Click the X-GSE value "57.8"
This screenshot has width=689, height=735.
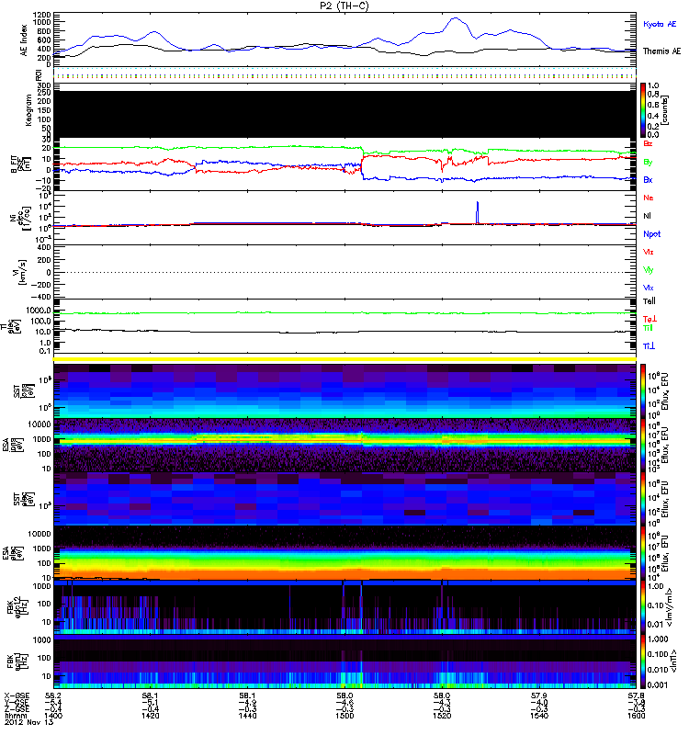click(637, 696)
